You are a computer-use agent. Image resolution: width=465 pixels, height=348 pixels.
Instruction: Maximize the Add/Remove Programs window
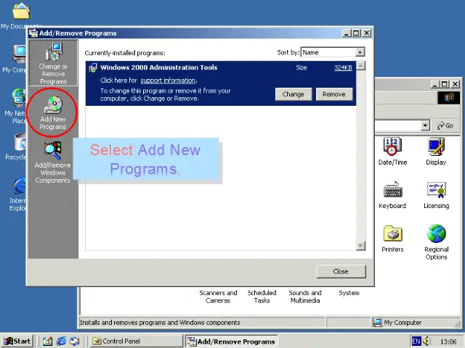356,33
